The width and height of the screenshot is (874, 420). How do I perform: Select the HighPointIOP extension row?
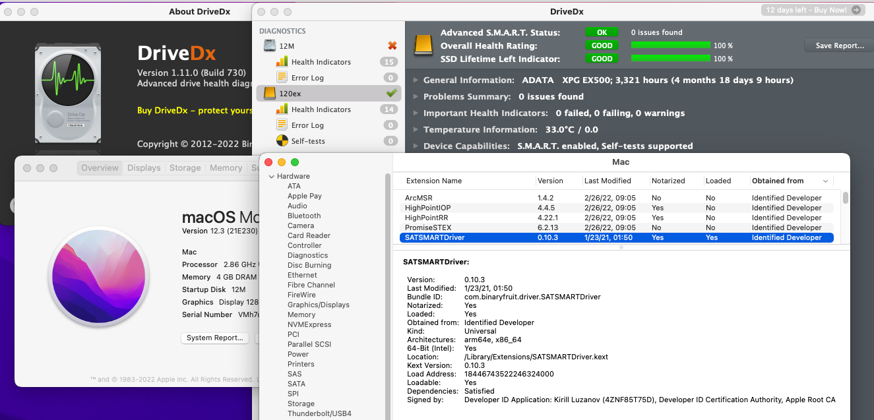pyautogui.click(x=617, y=208)
